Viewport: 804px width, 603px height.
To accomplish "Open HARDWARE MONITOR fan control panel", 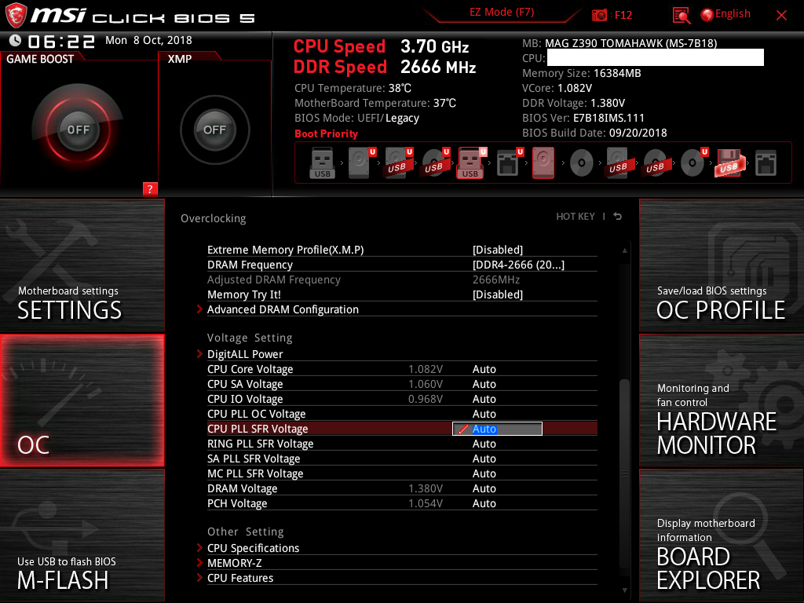I will pos(722,400).
